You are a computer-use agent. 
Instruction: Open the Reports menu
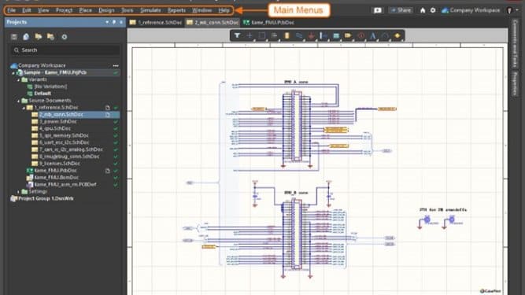coord(176,10)
